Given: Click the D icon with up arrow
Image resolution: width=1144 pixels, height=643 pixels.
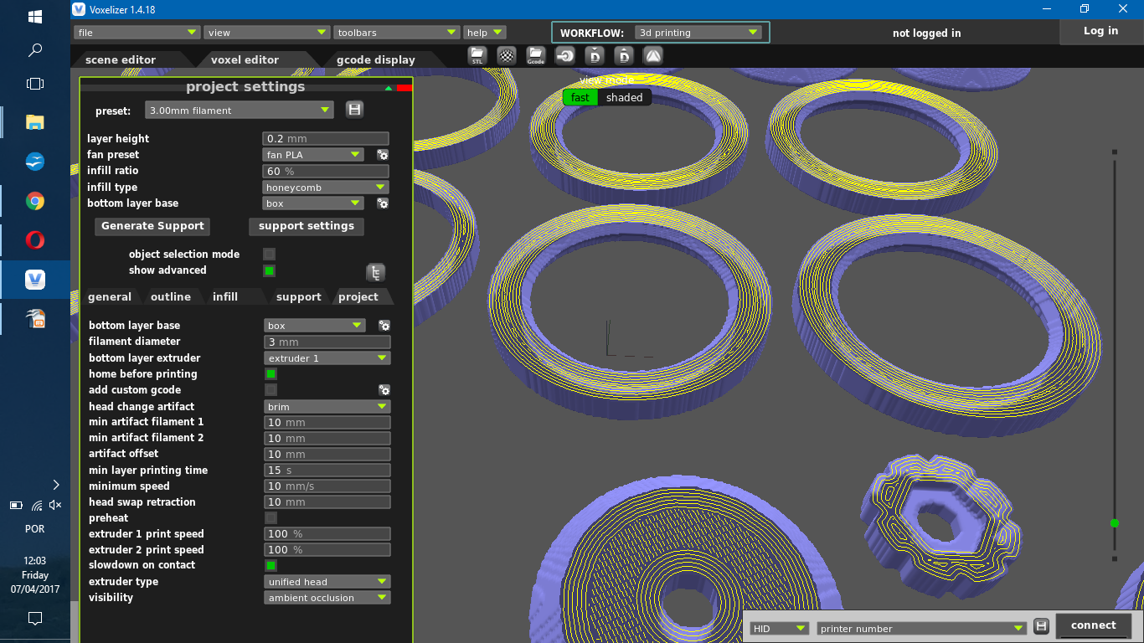Looking at the screenshot, I should point(624,56).
